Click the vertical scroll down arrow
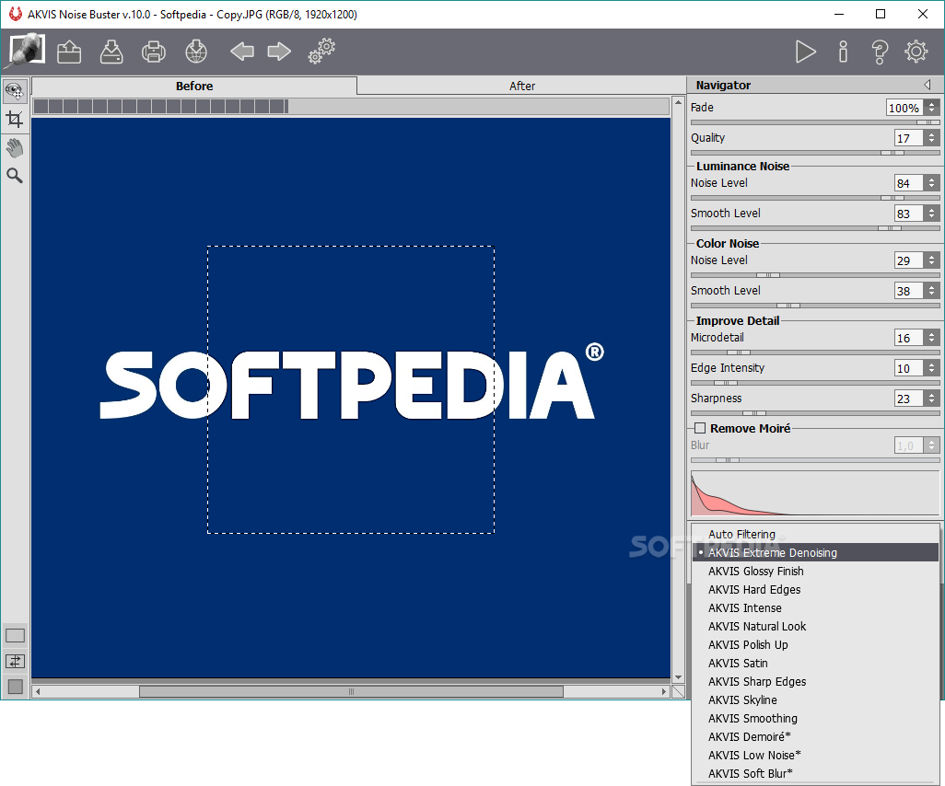The image size is (945, 786). tap(678, 677)
